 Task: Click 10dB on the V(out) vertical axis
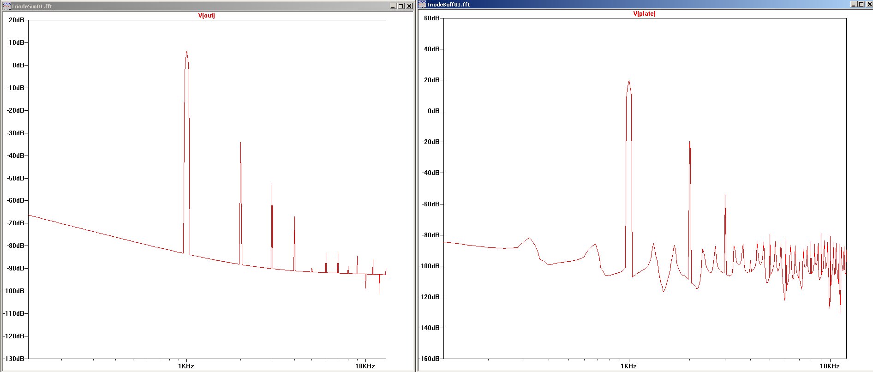[17, 42]
